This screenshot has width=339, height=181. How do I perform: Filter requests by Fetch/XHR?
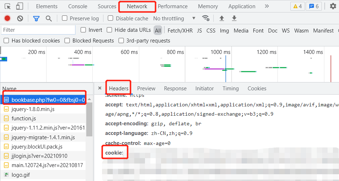(x=180, y=31)
